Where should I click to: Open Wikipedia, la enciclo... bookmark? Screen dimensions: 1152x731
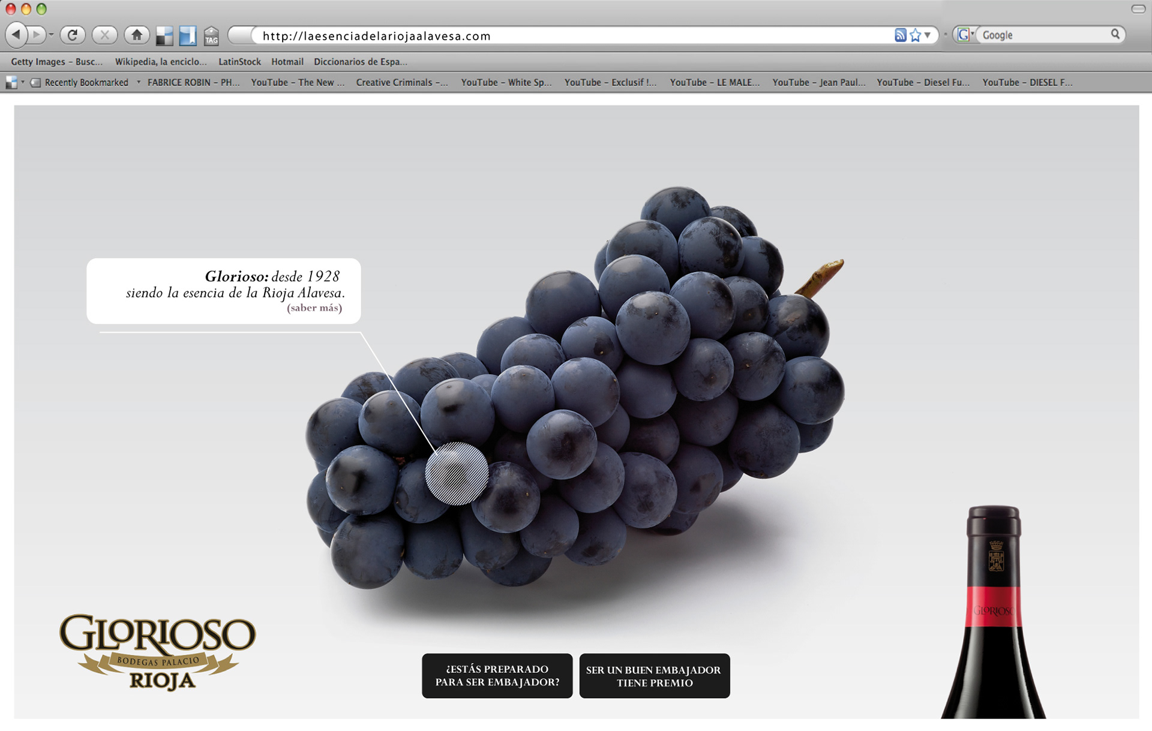coord(160,62)
